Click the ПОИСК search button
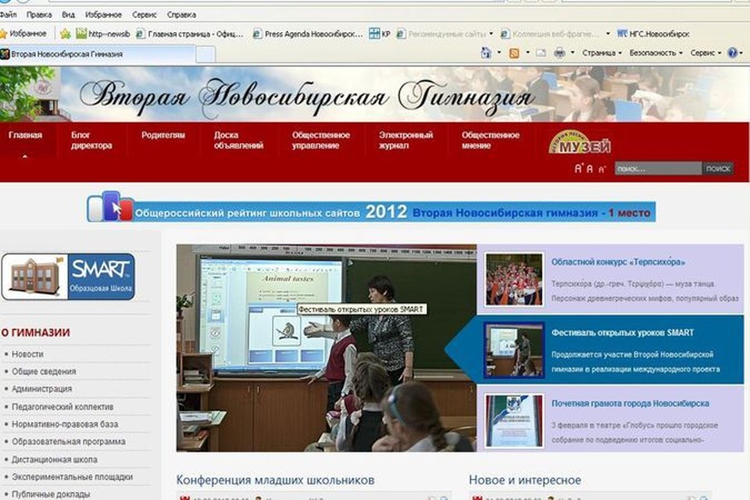The height and width of the screenshot is (500, 750). point(717,169)
